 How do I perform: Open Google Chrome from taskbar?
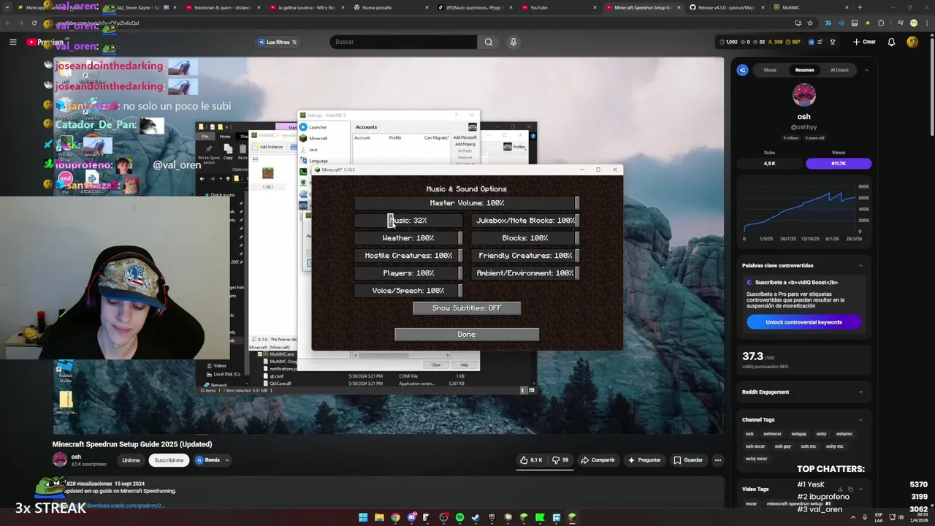(x=395, y=518)
